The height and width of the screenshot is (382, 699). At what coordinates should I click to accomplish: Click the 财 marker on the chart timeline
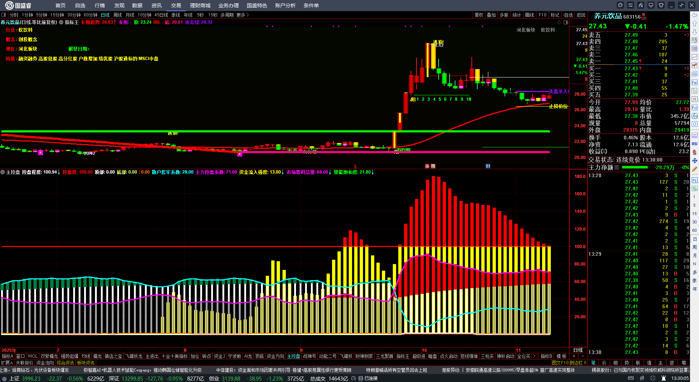(x=488, y=166)
